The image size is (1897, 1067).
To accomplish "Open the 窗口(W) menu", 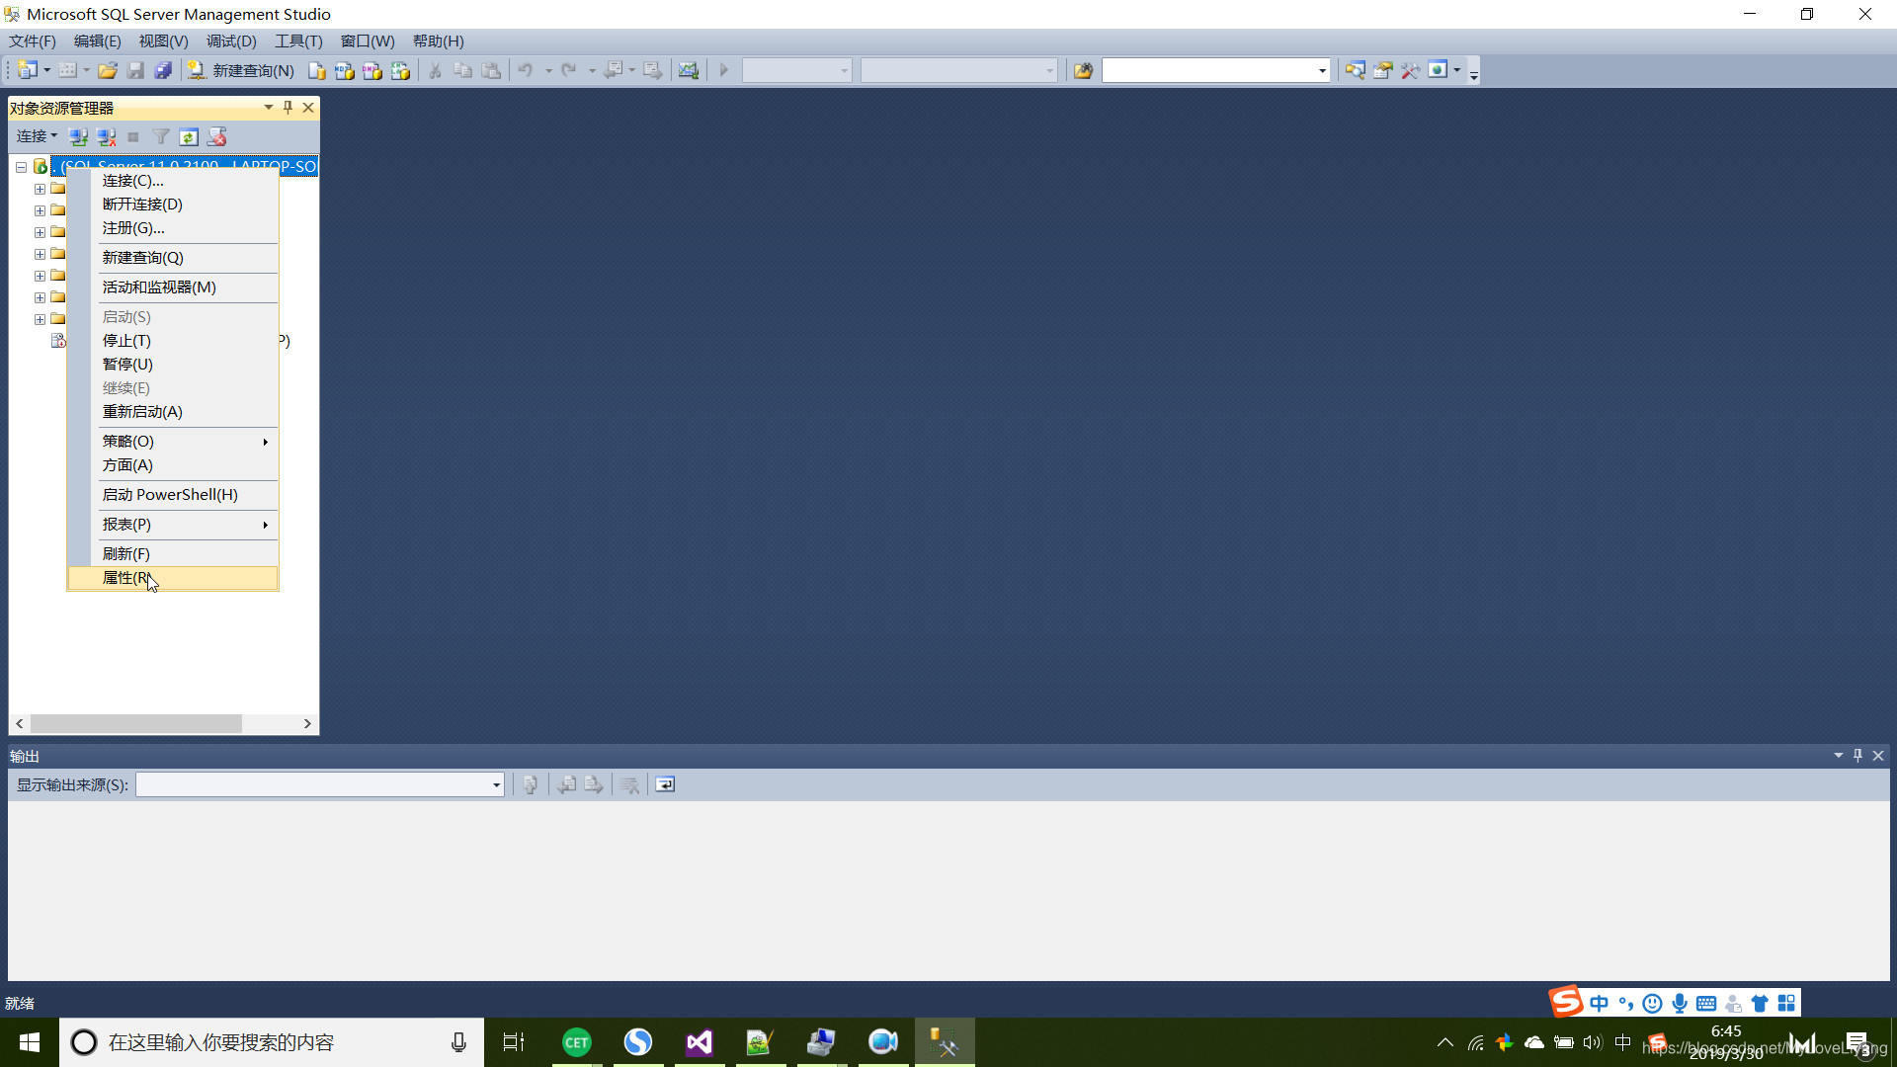I will click(368, 41).
